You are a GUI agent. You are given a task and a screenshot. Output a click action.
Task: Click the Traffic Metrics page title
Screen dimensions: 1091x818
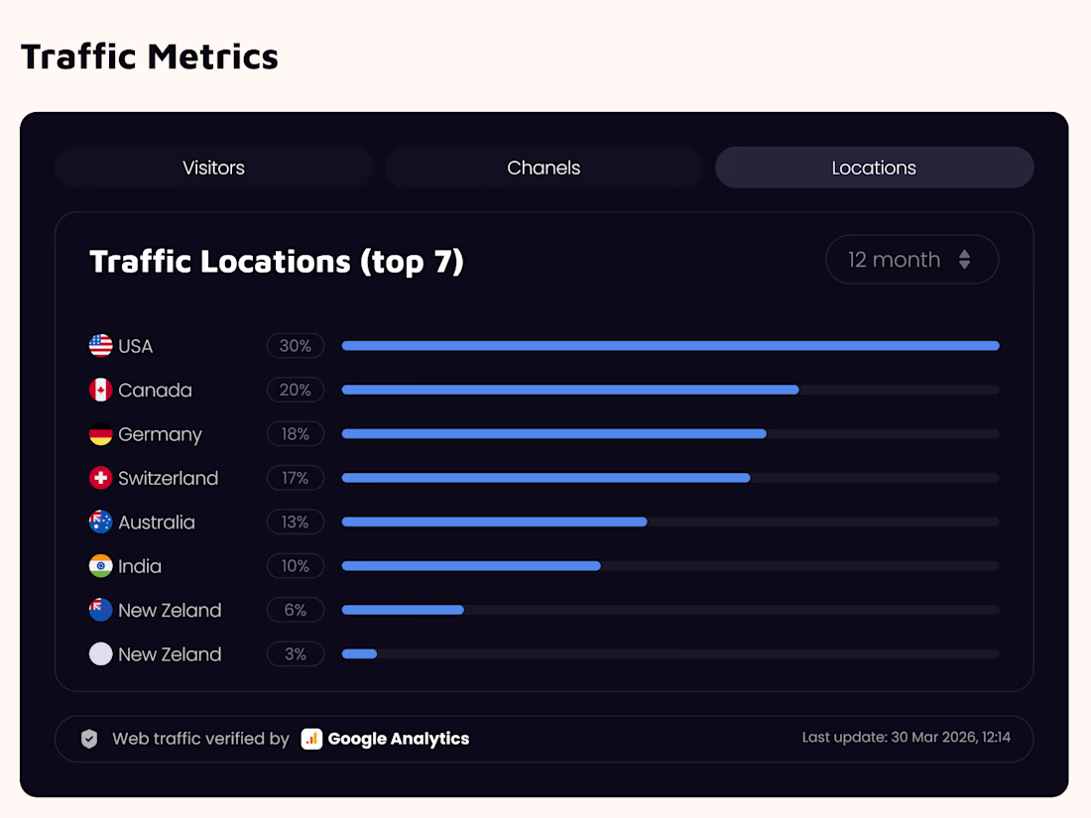pos(150,57)
